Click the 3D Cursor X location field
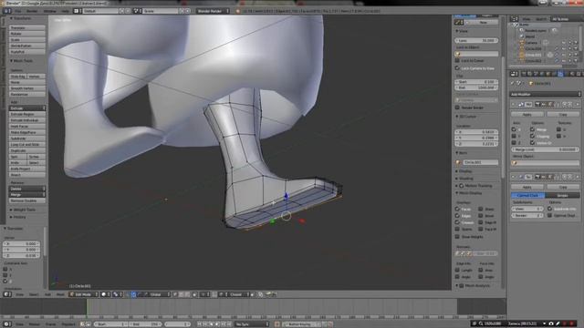The image size is (584, 328). 476,132
